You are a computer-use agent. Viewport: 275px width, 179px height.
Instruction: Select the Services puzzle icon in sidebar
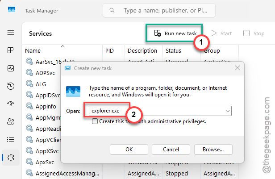11,158
